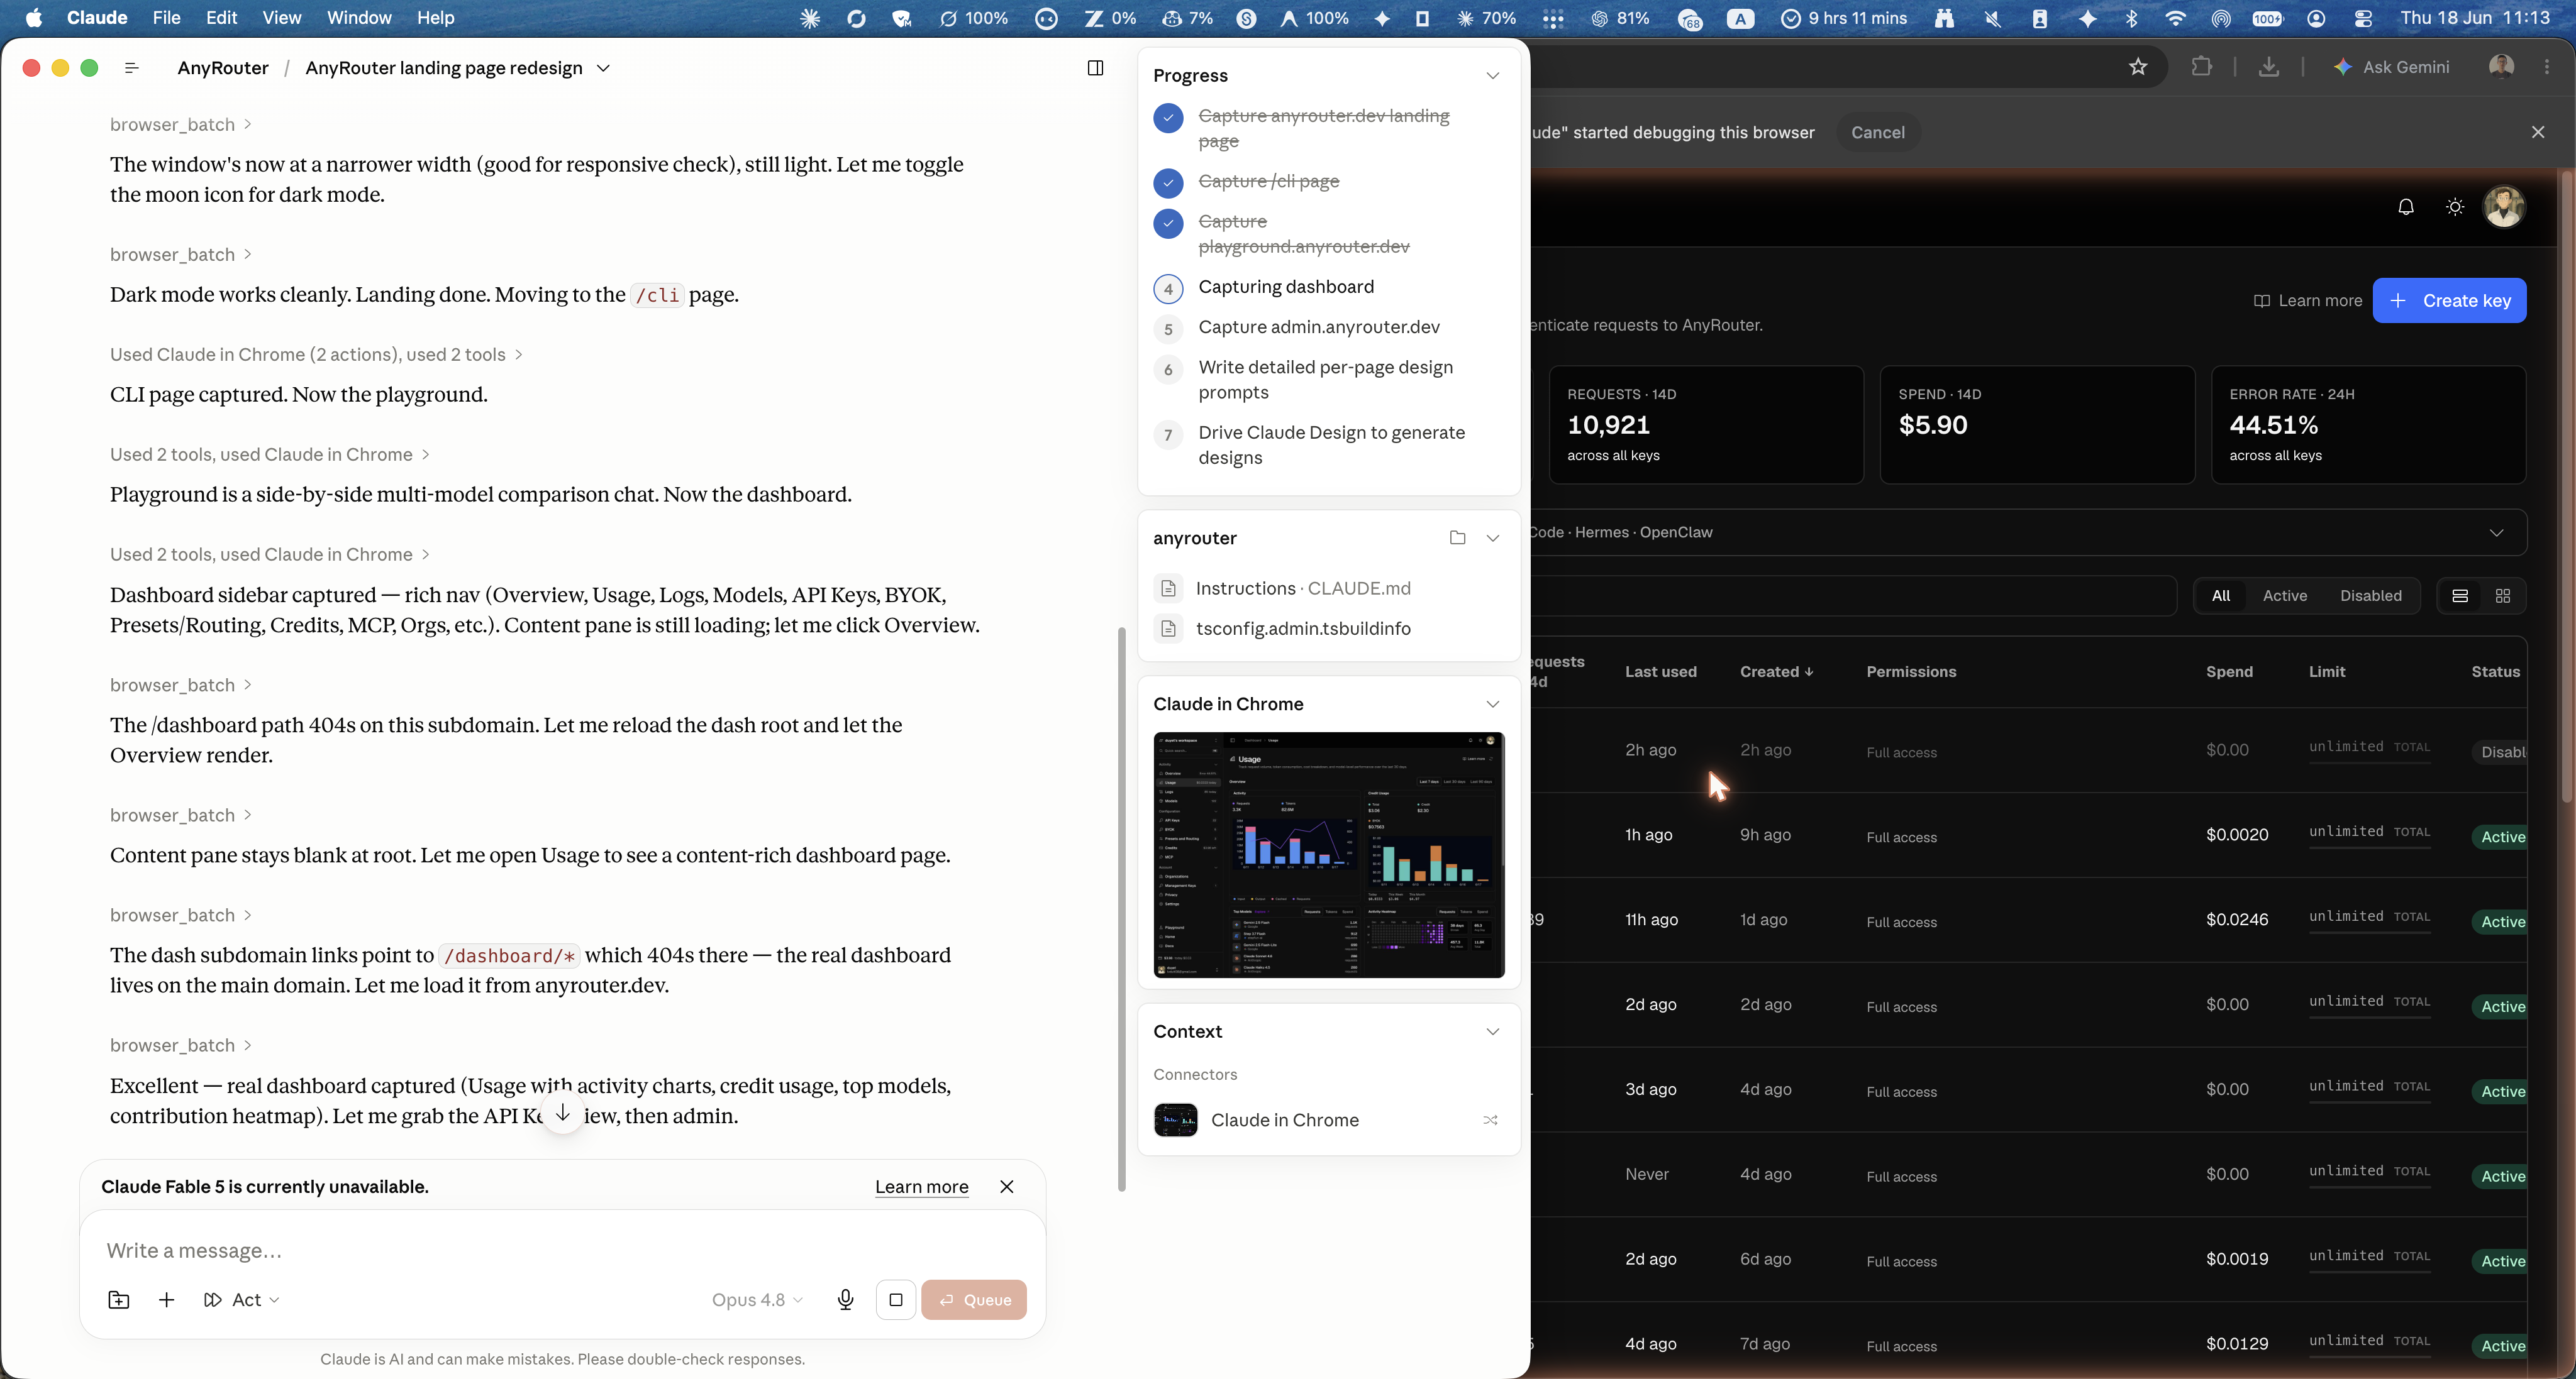Switch API keys to grid view
Screen dimensions: 2576x1379
(2503, 596)
